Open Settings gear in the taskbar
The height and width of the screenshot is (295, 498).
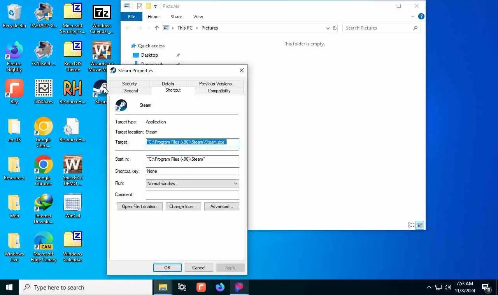point(182,287)
